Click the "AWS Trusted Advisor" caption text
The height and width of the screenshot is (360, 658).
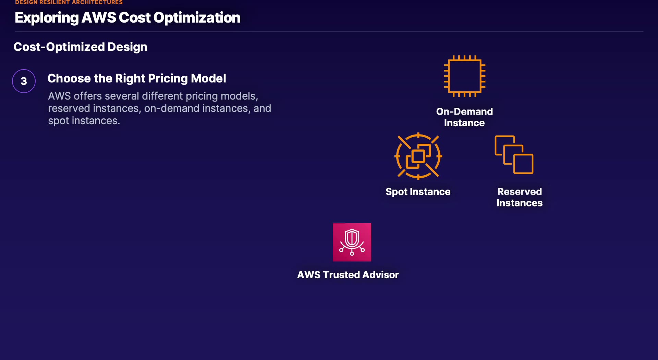pyautogui.click(x=348, y=275)
